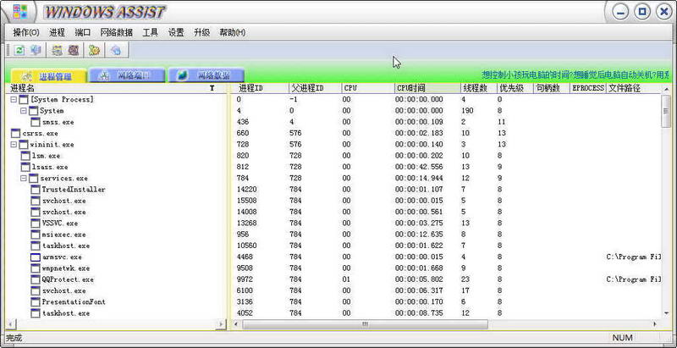Sort by the 优先级 column header
The height and width of the screenshot is (348, 677).
pyautogui.click(x=515, y=88)
